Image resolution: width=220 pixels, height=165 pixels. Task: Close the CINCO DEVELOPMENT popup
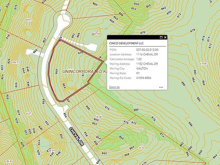point(165,37)
